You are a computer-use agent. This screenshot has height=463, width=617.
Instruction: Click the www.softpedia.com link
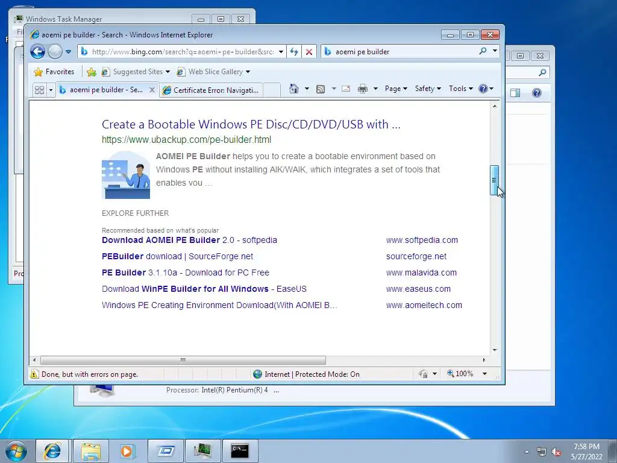[x=422, y=240]
